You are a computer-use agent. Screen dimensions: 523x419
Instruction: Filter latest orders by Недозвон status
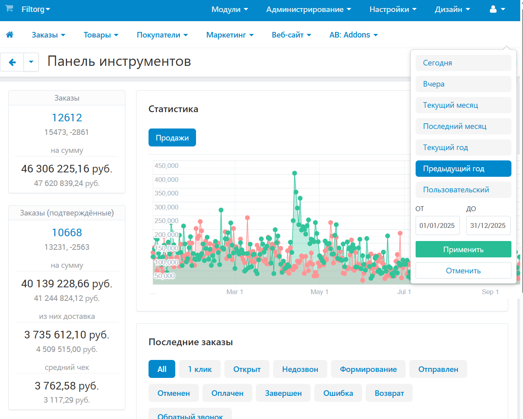pos(300,369)
